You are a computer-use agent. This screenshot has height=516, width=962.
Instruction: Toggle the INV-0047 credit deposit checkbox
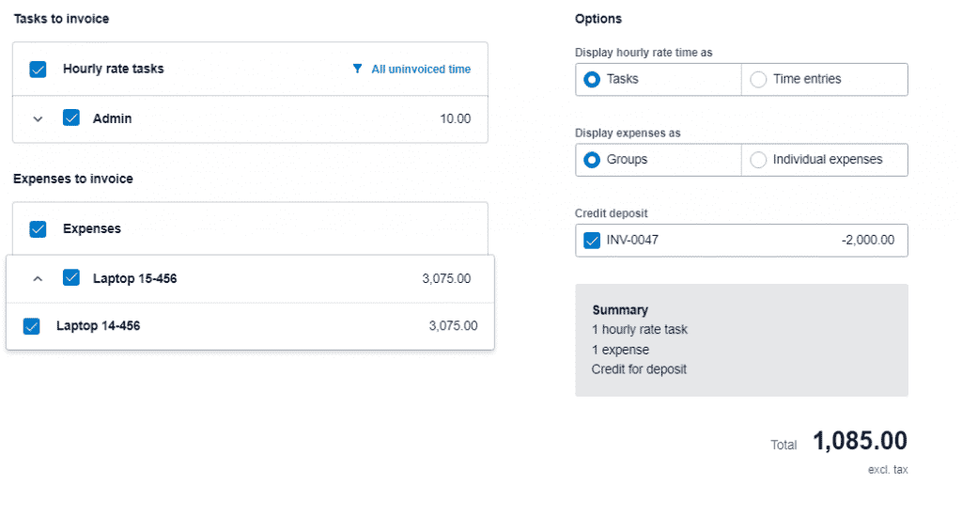click(592, 240)
